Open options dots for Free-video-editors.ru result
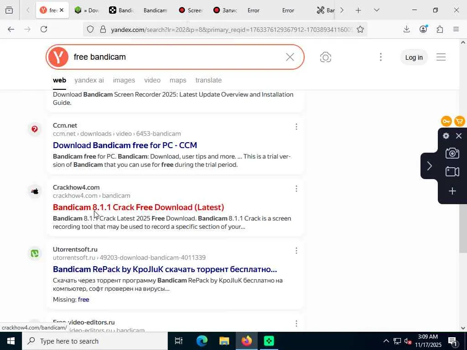 pyautogui.click(x=296, y=324)
